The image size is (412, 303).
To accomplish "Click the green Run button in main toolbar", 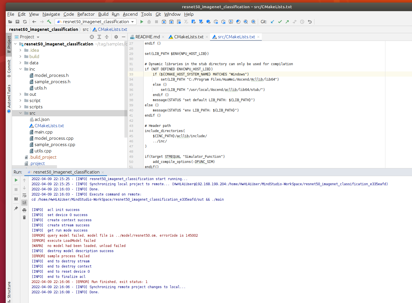I will point(142,22).
